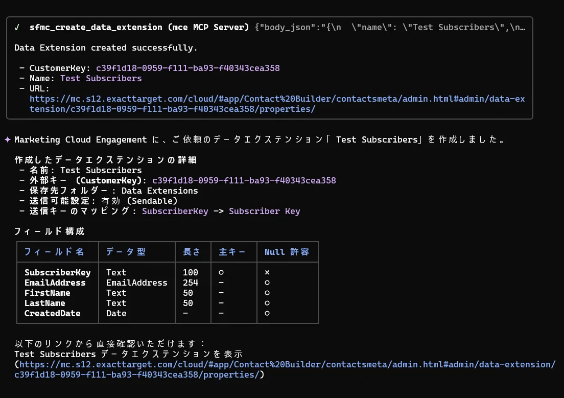Click the checkmark beside sfmc_create_data_extension
This screenshot has height=398, width=564.
[17, 28]
